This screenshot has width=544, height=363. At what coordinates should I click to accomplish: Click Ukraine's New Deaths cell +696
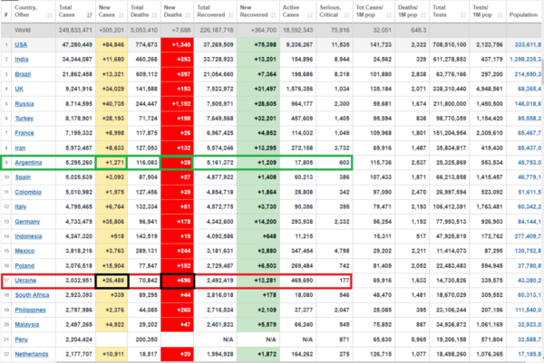180,282
